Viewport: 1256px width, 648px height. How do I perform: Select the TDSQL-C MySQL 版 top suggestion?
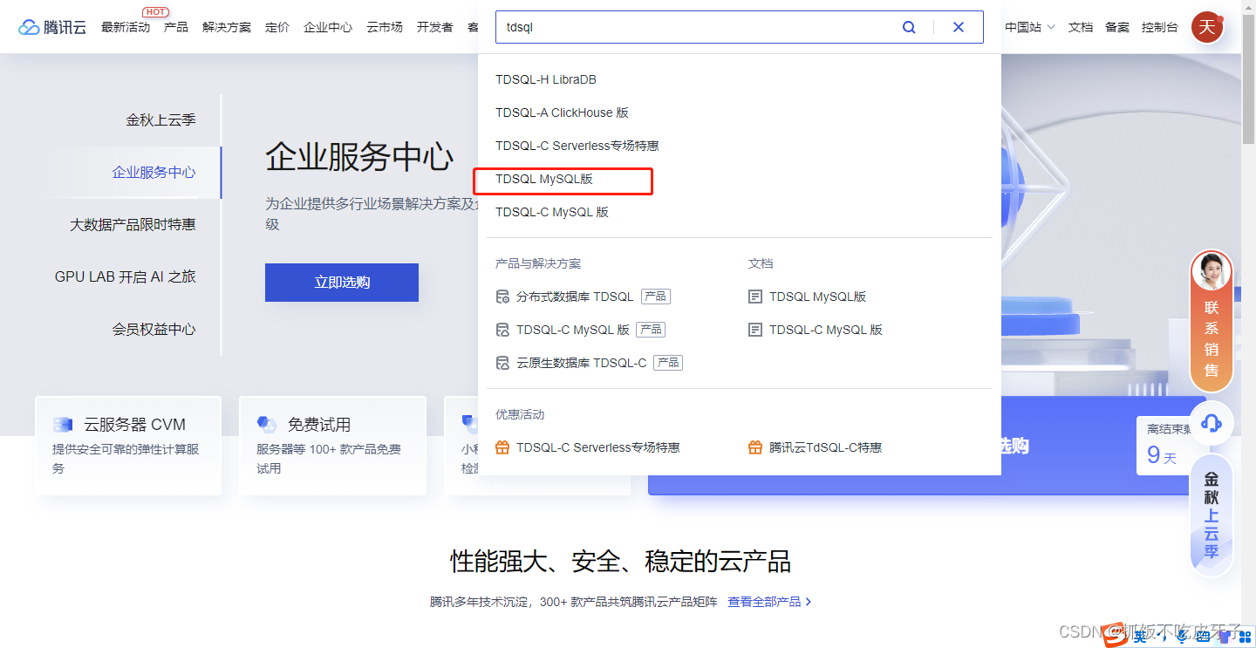[552, 212]
